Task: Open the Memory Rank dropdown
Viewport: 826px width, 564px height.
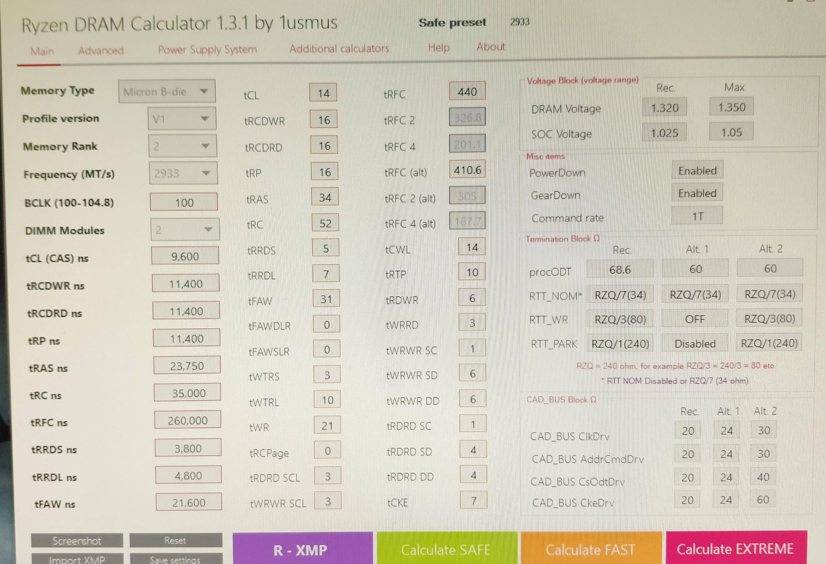Action: [x=182, y=146]
